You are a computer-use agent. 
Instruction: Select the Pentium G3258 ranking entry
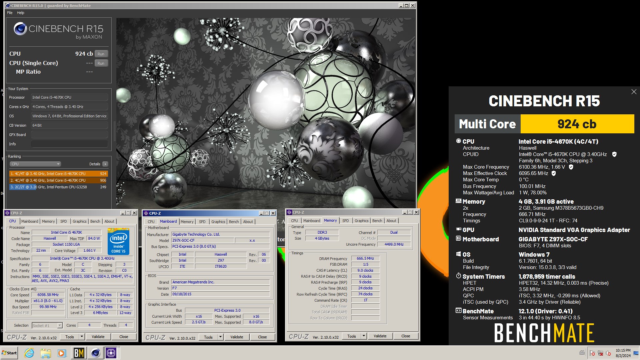(x=59, y=187)
